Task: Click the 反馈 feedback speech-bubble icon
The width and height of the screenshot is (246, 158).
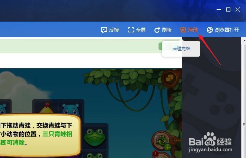Action: pos(104,30)
